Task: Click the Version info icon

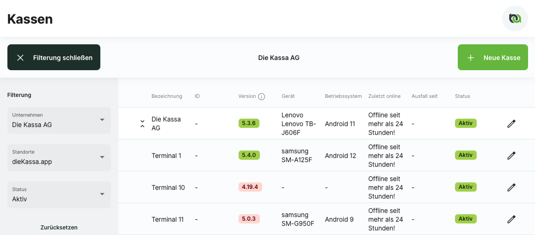Action: point(261,96)
